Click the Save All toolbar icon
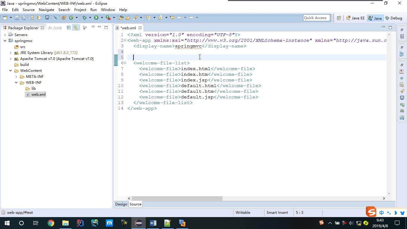The height and width of the screenshot is (229, 407). click(24, 18)
